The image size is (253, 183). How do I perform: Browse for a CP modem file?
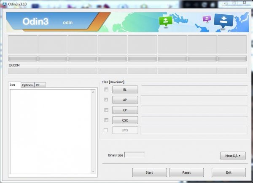pyautogui.click(x=125, y=110)
